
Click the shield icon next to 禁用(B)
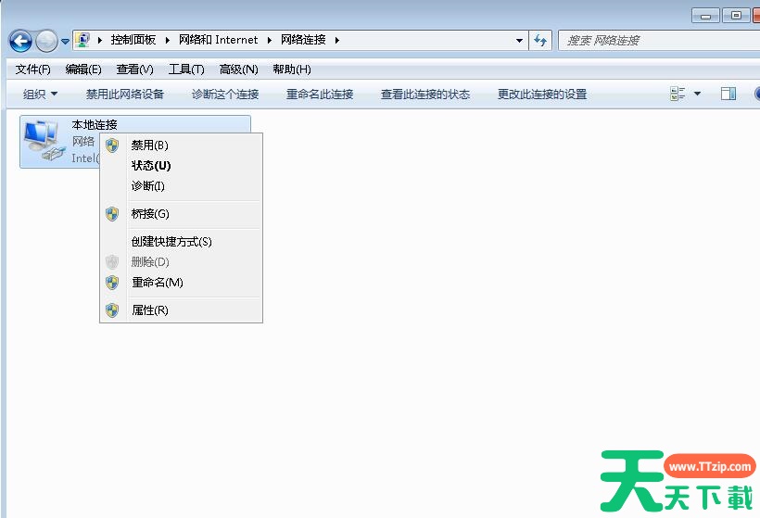112,145
